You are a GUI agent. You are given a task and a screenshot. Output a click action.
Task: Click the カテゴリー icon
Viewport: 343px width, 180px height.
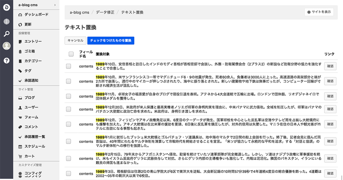click(x=20, y=61)
